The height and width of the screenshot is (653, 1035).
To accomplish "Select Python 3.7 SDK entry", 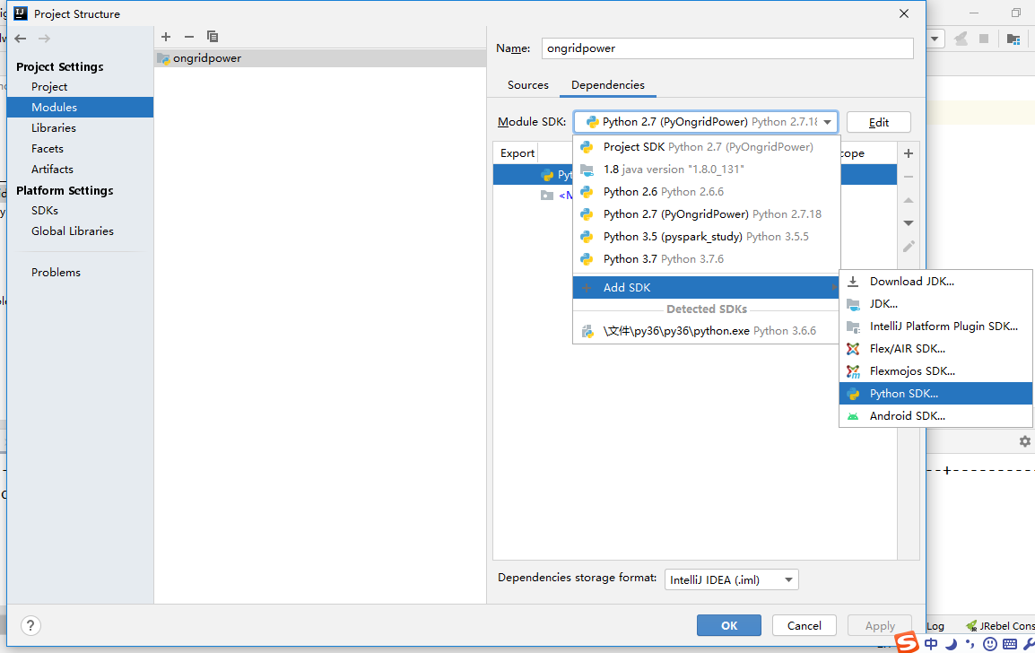I will point(706,259).
